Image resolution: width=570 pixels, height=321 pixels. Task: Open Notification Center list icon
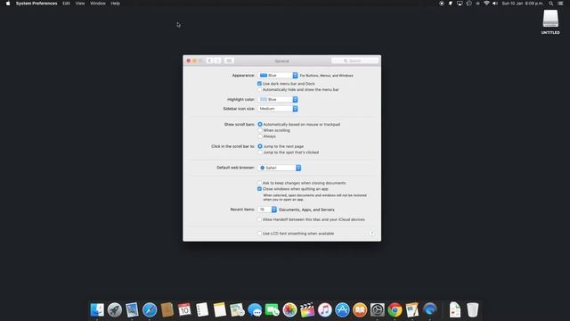[x=560, y=4]
